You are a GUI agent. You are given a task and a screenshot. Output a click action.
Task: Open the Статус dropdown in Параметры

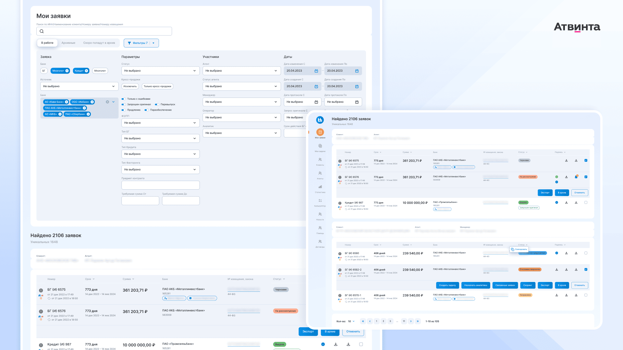[160, 71]
